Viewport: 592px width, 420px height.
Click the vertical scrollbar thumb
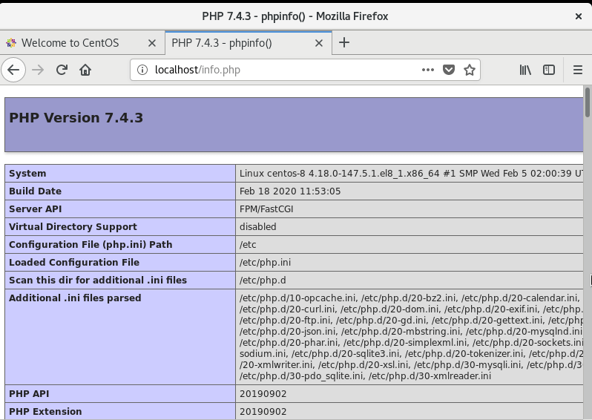(587, 102)
